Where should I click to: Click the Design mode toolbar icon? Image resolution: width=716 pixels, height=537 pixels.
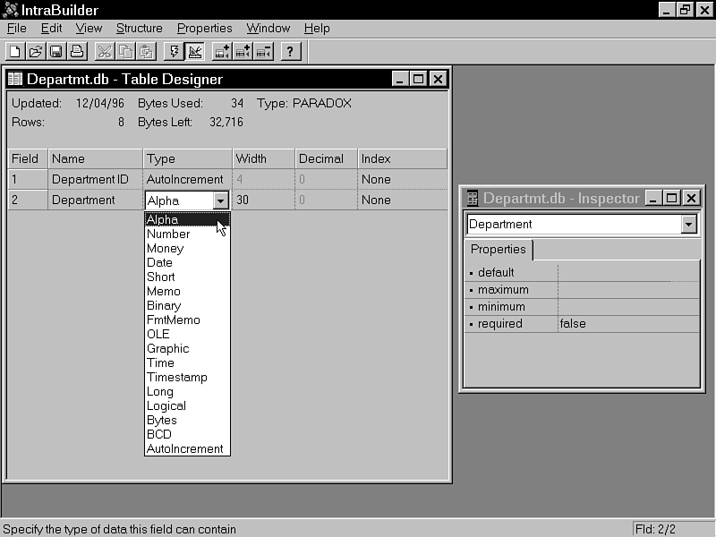194,51
